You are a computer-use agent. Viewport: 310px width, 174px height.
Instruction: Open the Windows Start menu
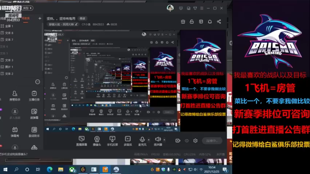tap(5, 169)
